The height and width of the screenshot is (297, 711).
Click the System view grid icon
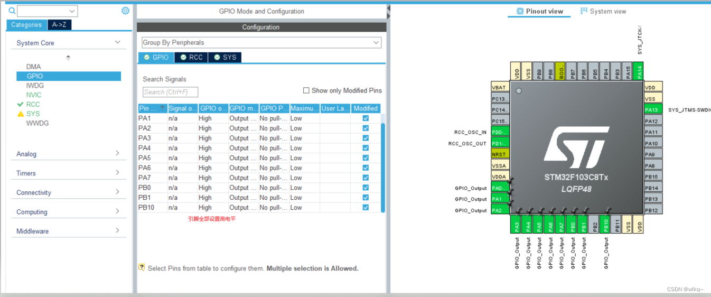coord(584,11)
